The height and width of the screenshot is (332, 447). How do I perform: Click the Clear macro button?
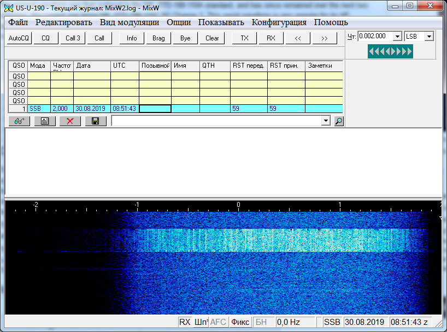click(x=212, y=38)
